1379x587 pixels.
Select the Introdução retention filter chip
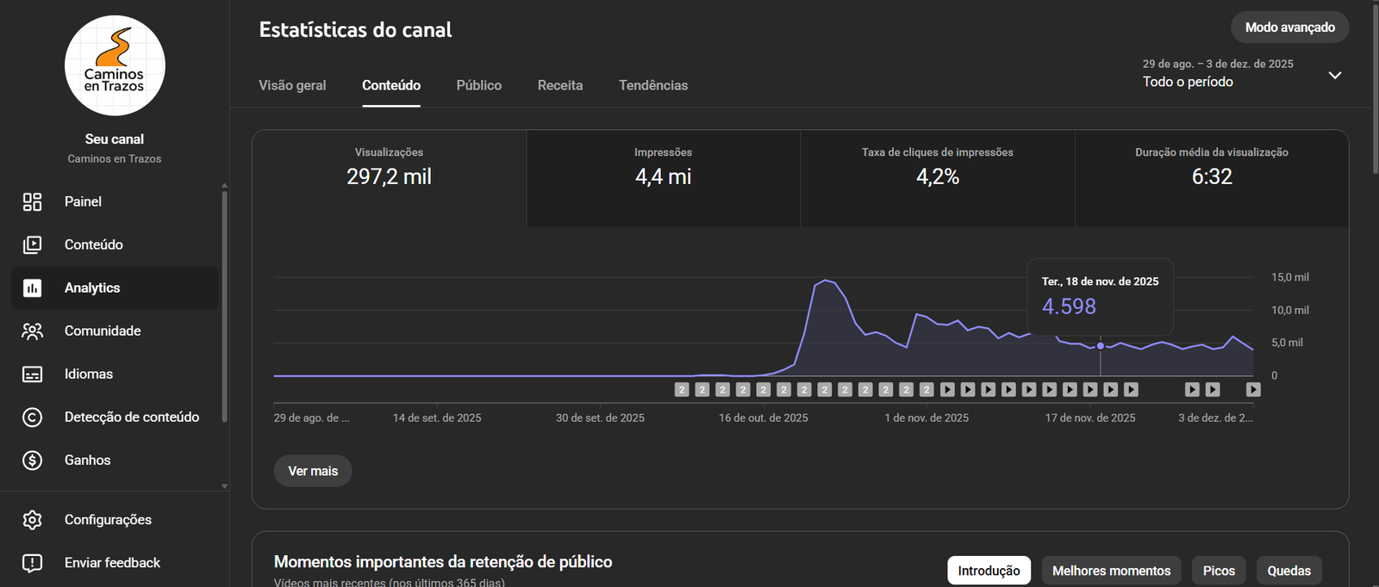tap(989, 571)
